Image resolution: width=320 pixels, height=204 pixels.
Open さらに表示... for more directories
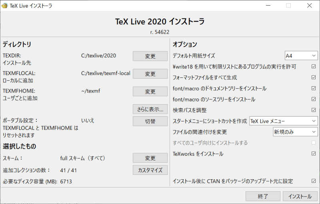[150, 109]
